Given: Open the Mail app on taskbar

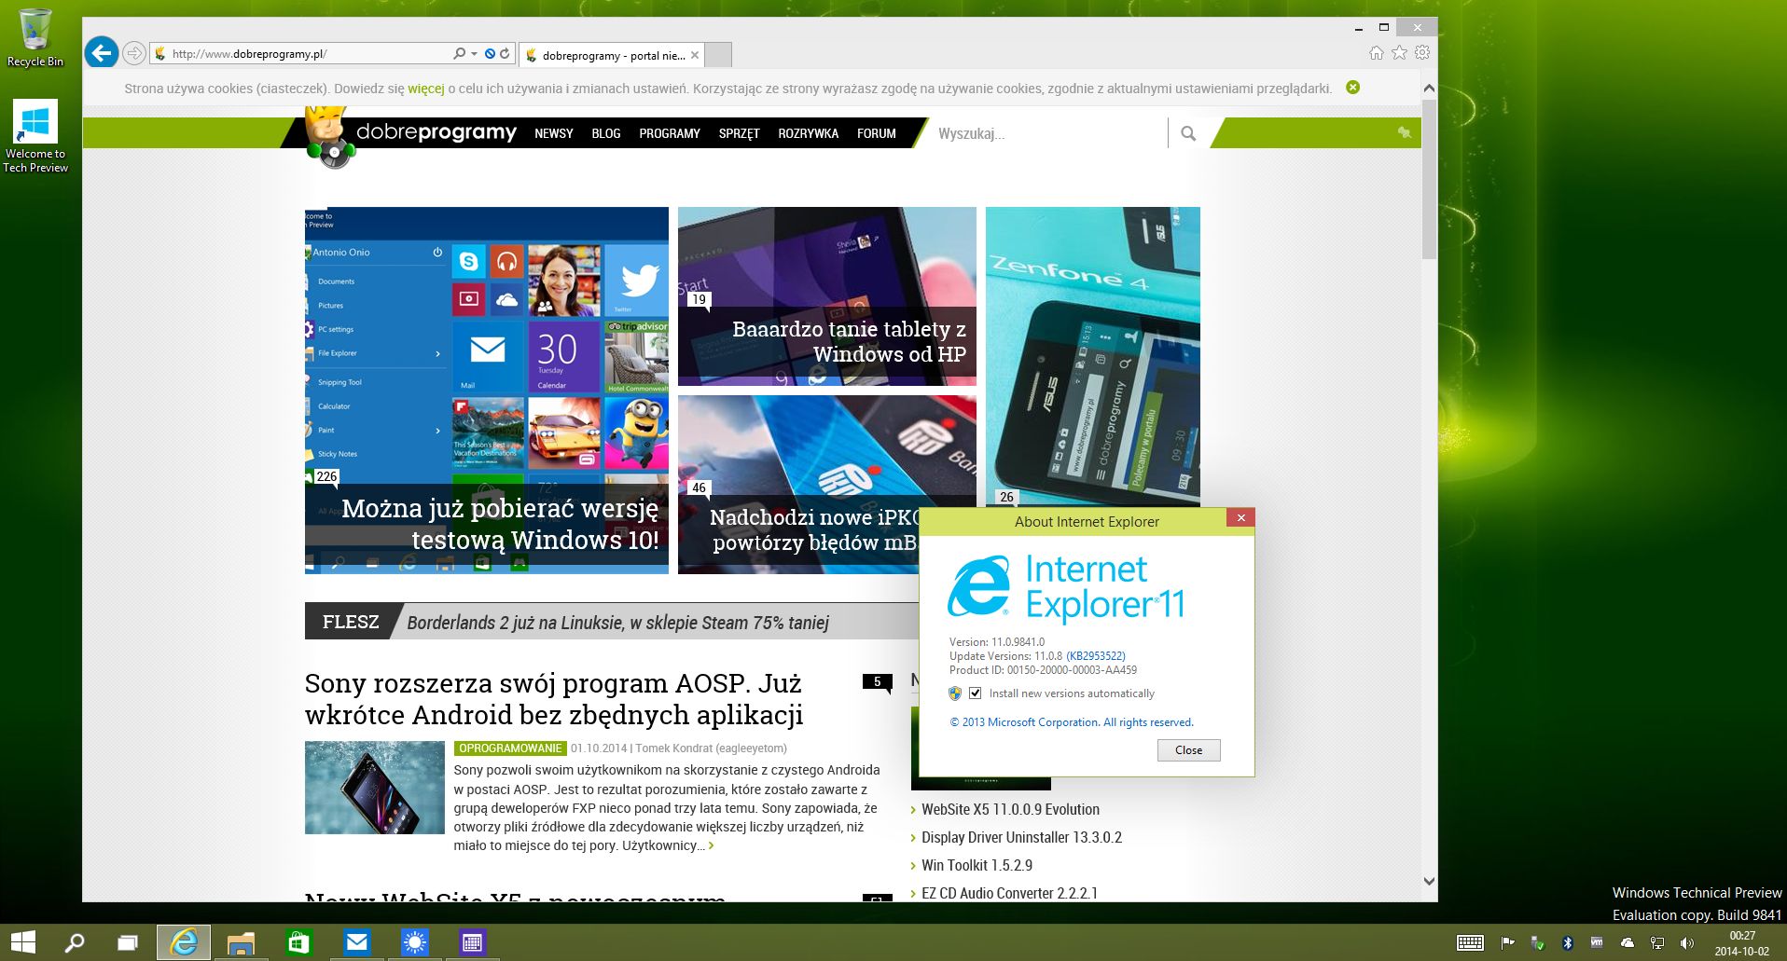Looking at the screenshot, I should [x=356, y=943].
